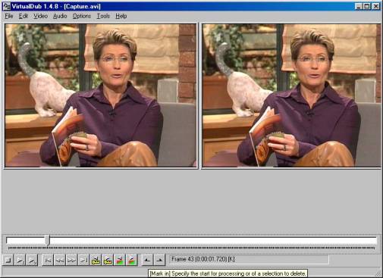Step backward one frame
The height and width of the screenshot is (278, 383).
click(x=59, y=260)
